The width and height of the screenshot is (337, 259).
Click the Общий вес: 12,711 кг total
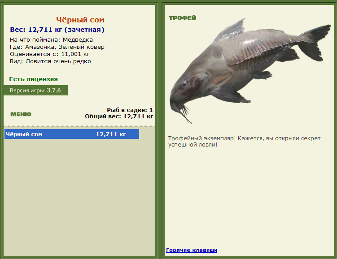[x=119, y=117]
